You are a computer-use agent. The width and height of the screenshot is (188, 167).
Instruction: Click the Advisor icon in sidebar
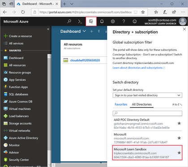click(x=5, y=152)
